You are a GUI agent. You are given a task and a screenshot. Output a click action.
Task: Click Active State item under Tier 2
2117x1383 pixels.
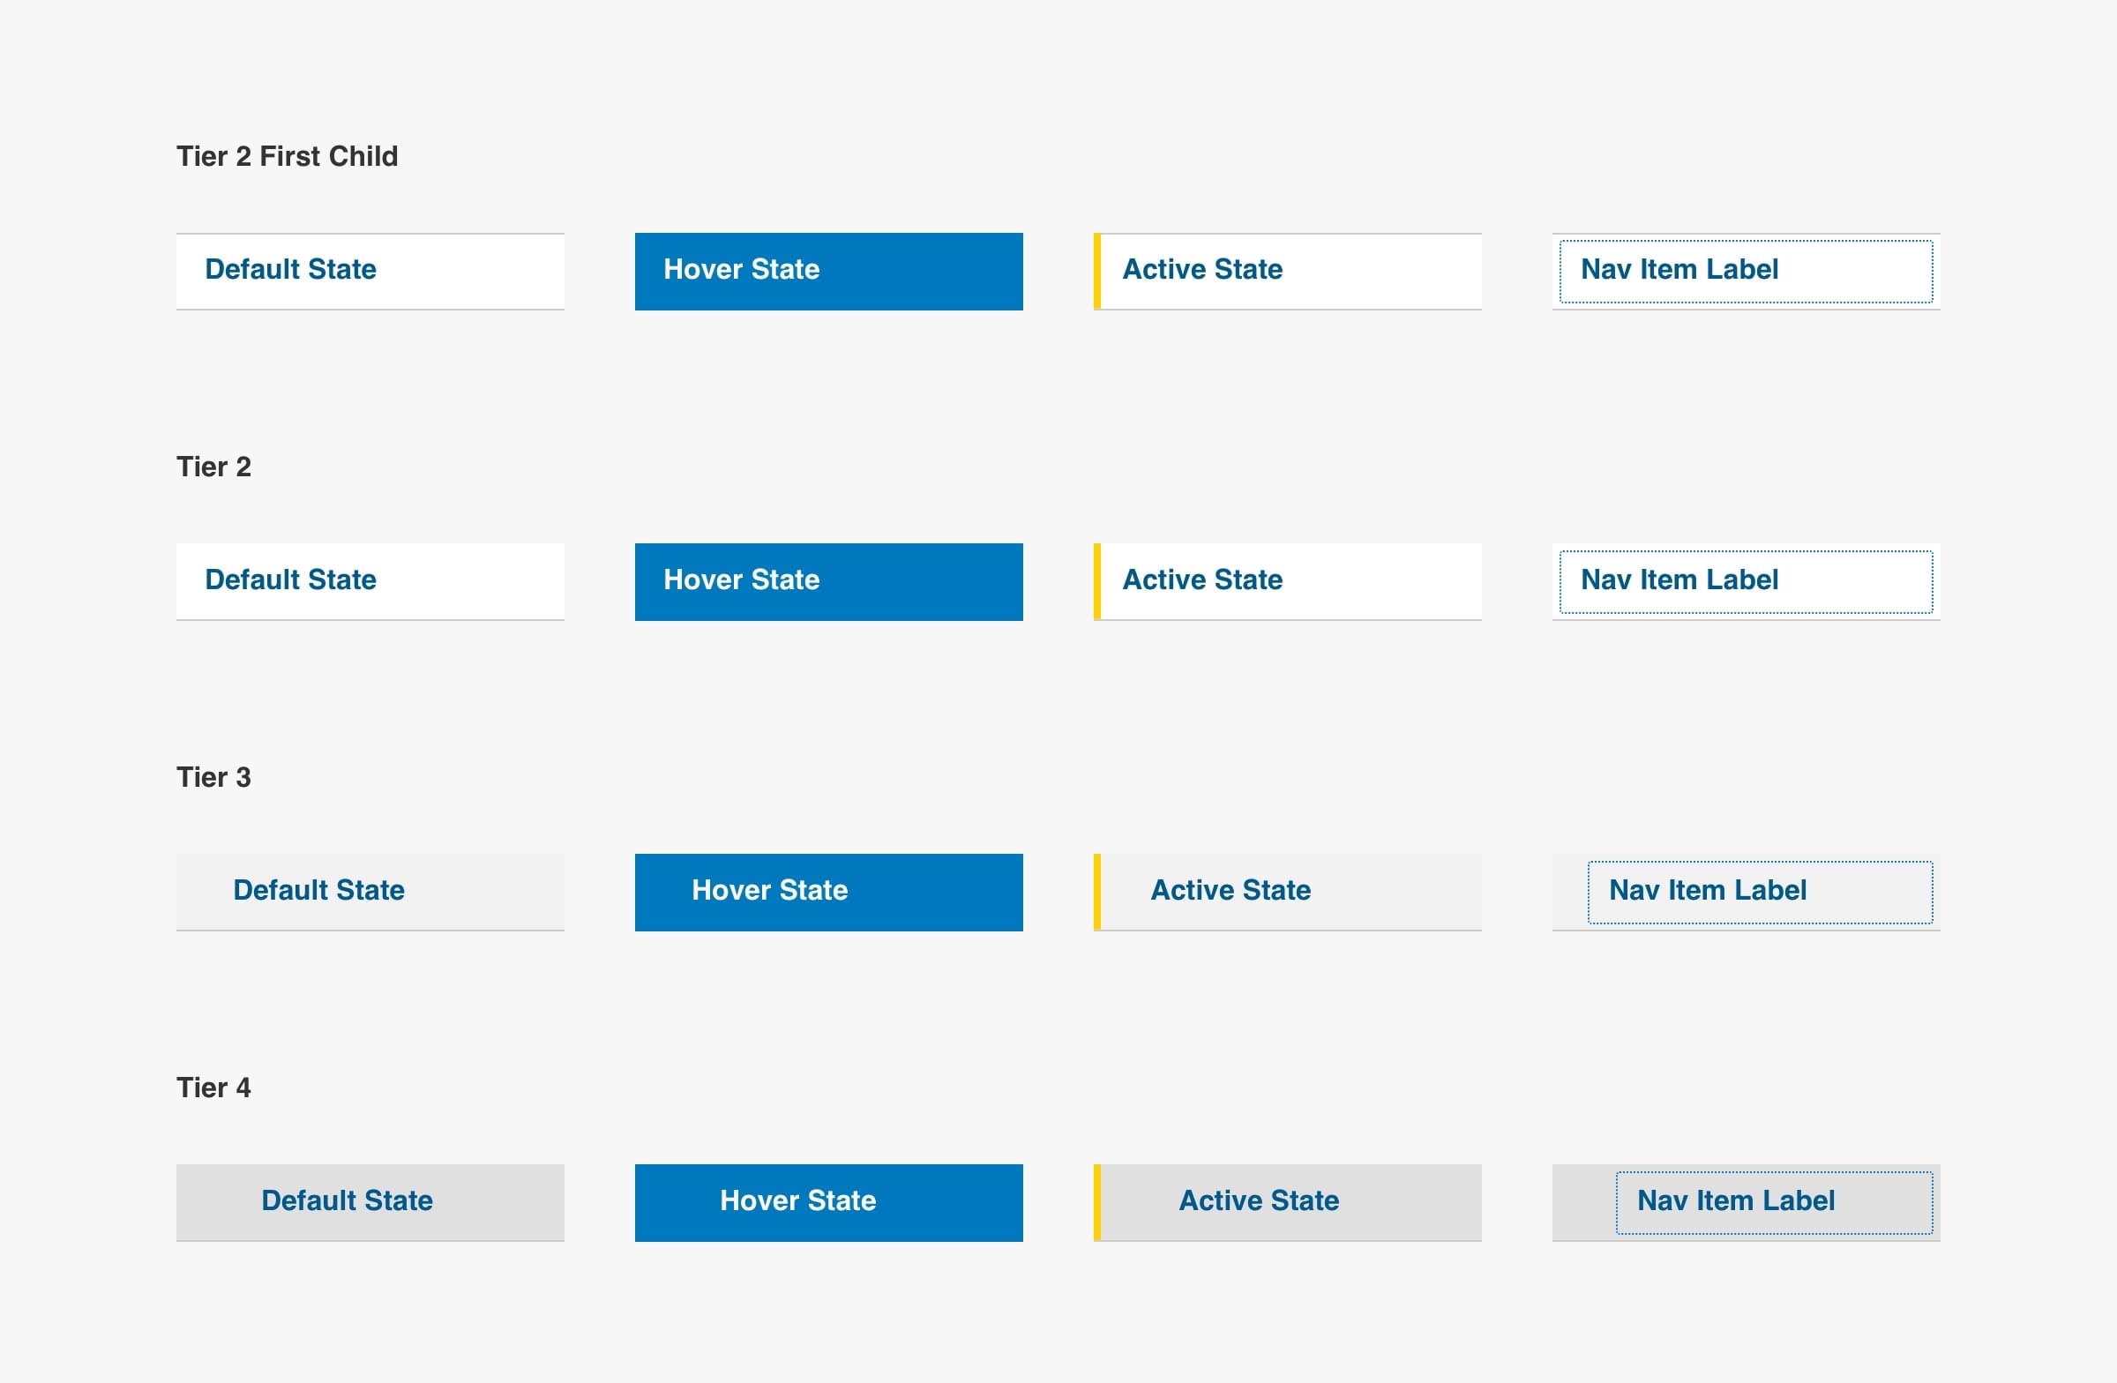tap(1288, 580)
